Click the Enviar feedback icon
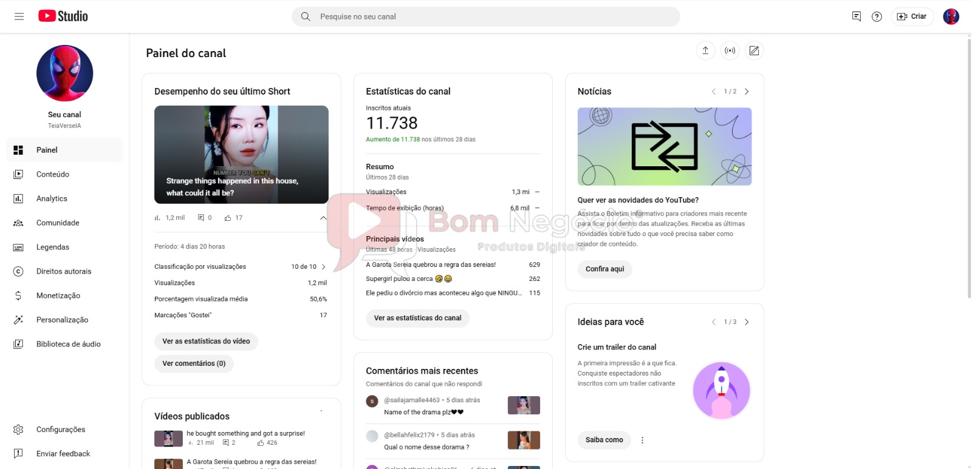The height and width of the screenshot is (469, 972). coord(18,453)
